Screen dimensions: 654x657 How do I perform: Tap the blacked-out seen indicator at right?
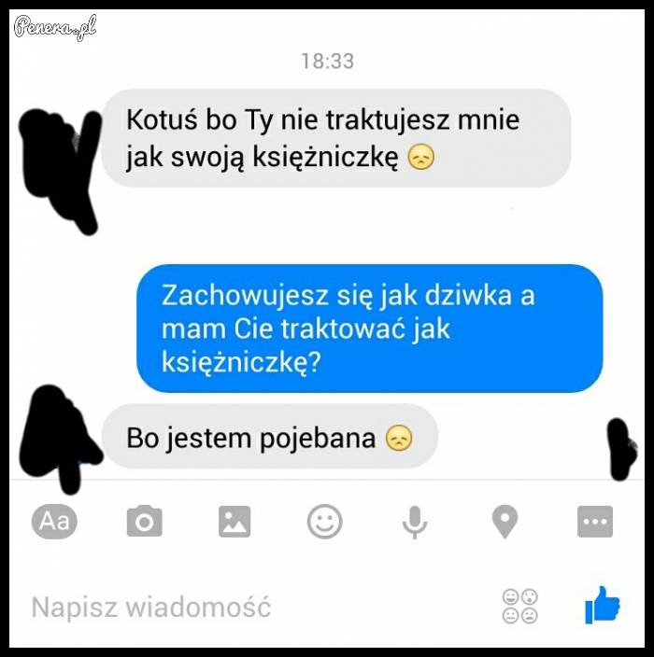click(x=622, y=449)
